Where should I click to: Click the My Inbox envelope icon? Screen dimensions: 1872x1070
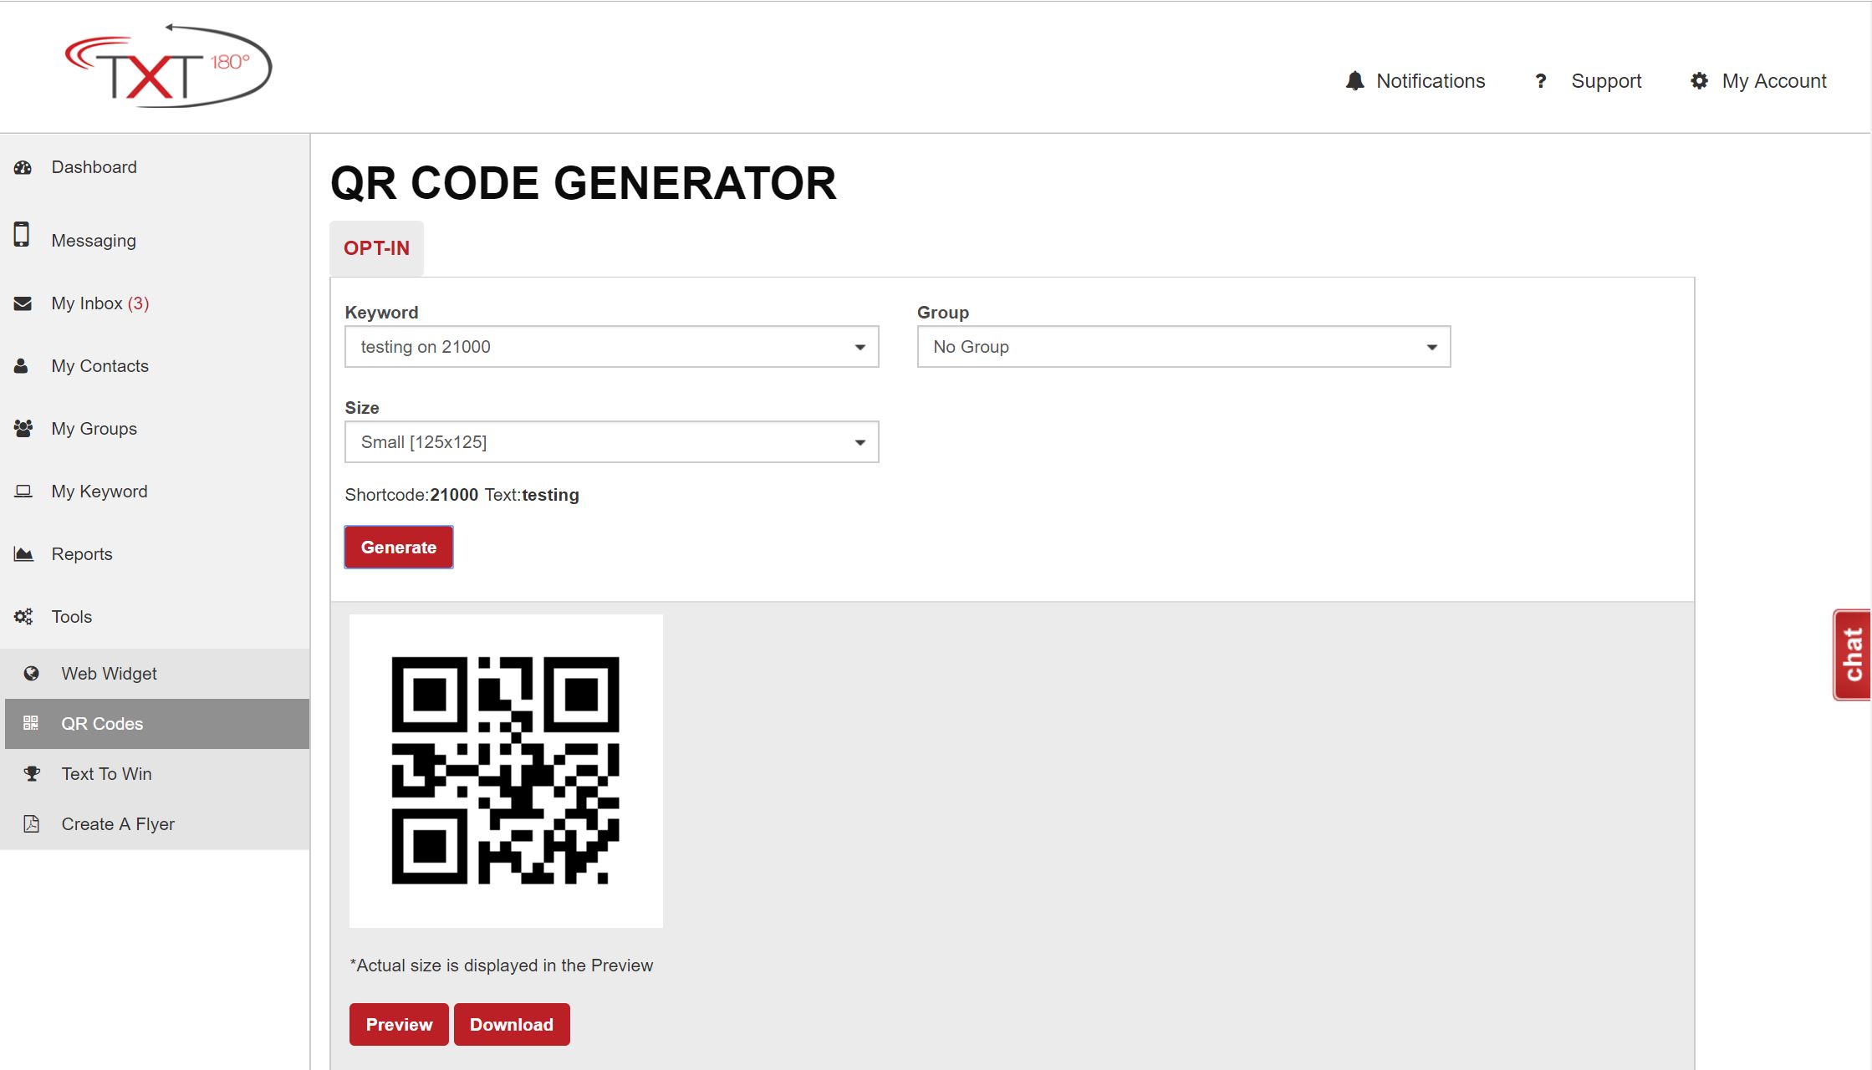click(x=23, y=303)
